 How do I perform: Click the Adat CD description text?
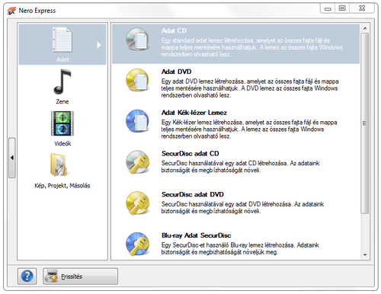251,47
